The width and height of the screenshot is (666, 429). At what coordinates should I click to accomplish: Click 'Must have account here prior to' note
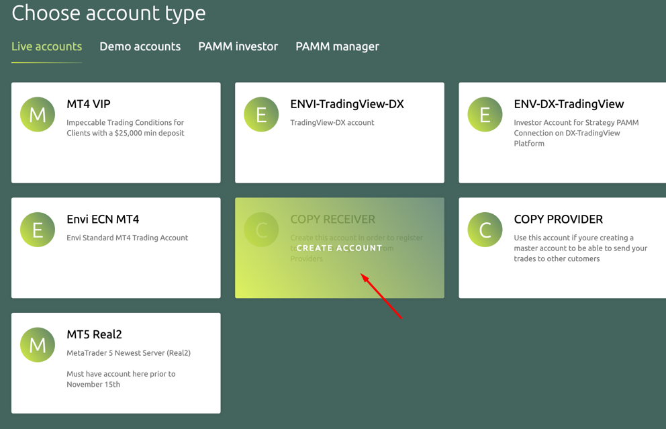point(121,379)
